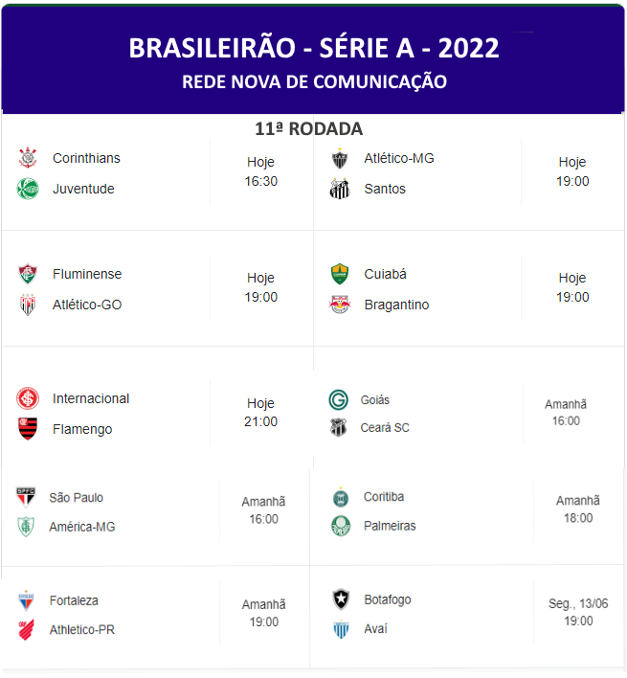The width and height of the screenshot is (627, 678).
Task: Click the São Paulo SPFC crest
Action: (26, 497)
